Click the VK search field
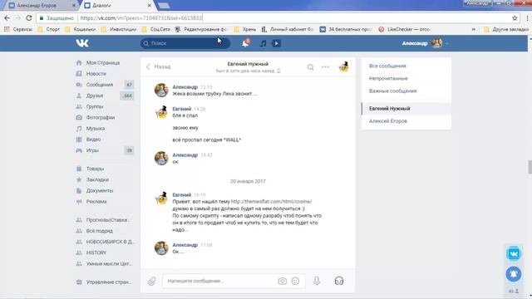The width and height of the screenshot is (532, 299). point(185,43)
